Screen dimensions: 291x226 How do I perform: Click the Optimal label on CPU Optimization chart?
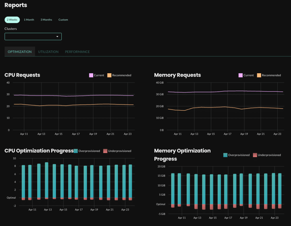tap(11, 198)
